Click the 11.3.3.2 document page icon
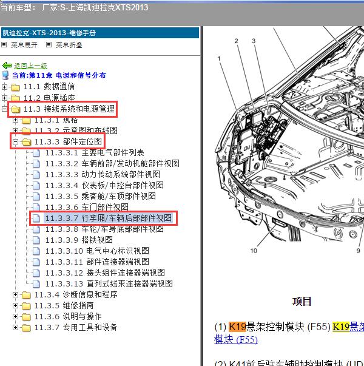The width and height of the screenshot is (364, 366). [x=36, y=164]
